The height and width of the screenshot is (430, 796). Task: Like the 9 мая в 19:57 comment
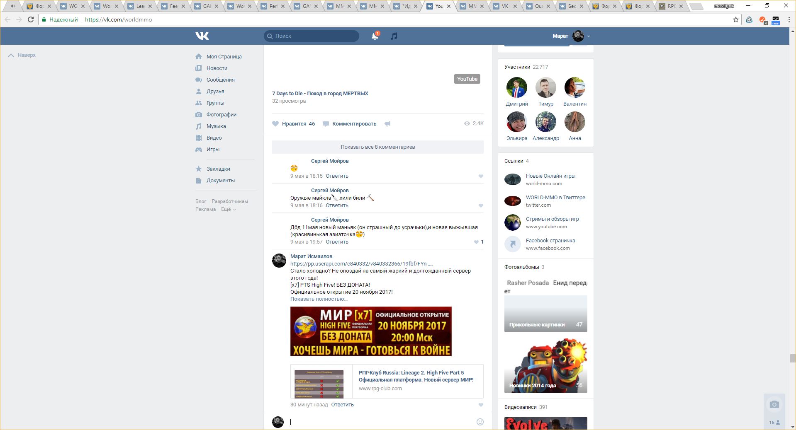(x=478, y=242)
